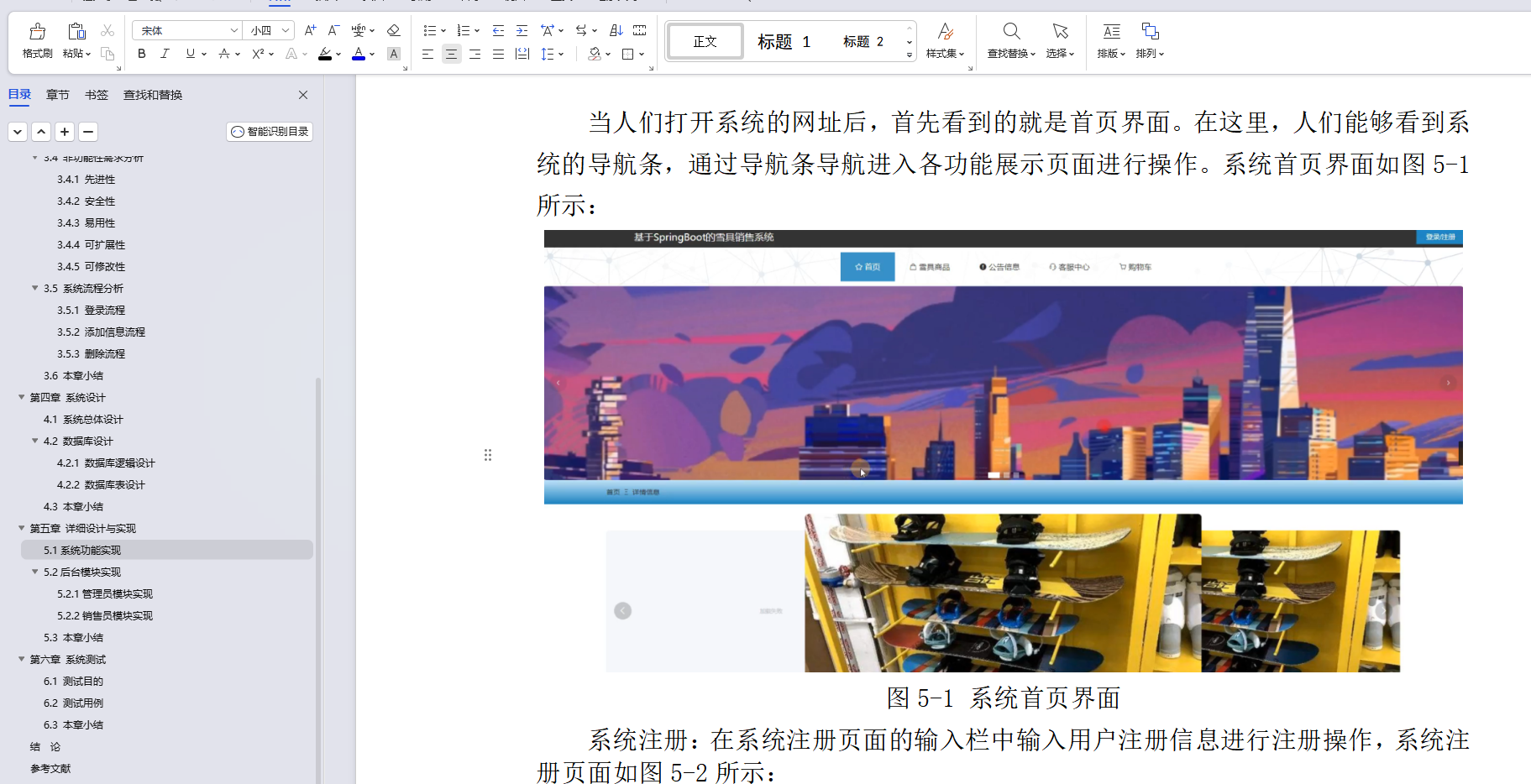This screenshot has width=1531, height=784.
Task: Click the Decrease Indent icon
Action: tap(498, 30)
